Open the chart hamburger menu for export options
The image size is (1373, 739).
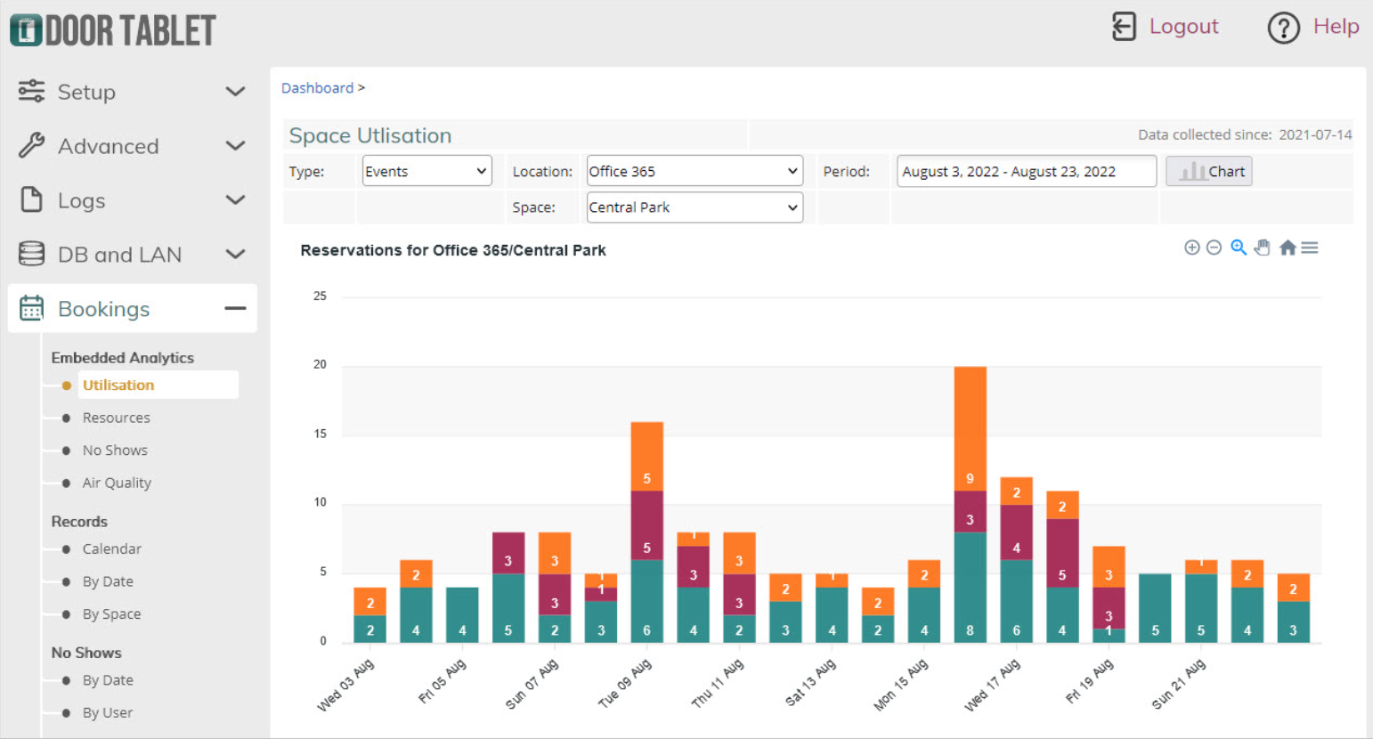pos(1310,248)
